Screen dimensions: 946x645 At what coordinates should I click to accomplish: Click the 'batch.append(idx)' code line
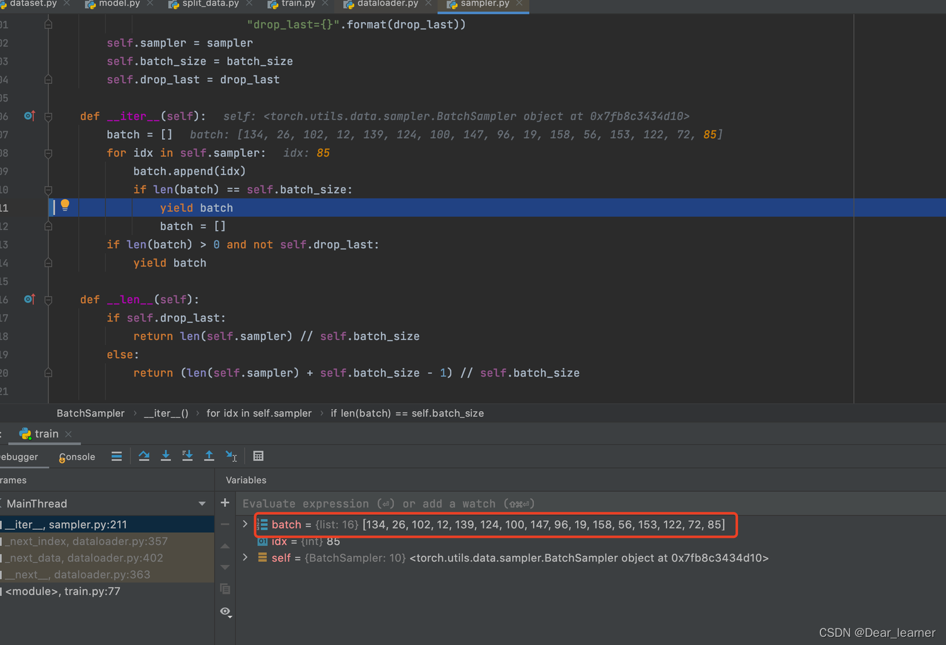[x=189, y=171]
